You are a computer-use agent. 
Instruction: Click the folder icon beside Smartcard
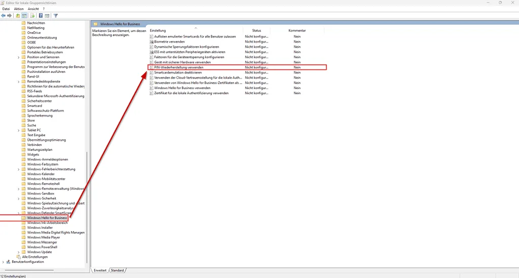[x=23, y=106]
